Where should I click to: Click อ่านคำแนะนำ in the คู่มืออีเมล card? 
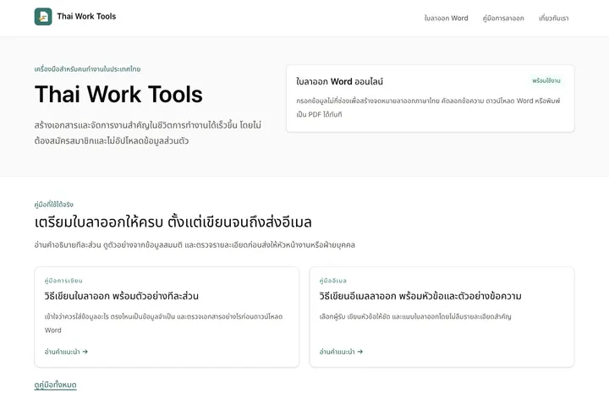pos(341,352)
